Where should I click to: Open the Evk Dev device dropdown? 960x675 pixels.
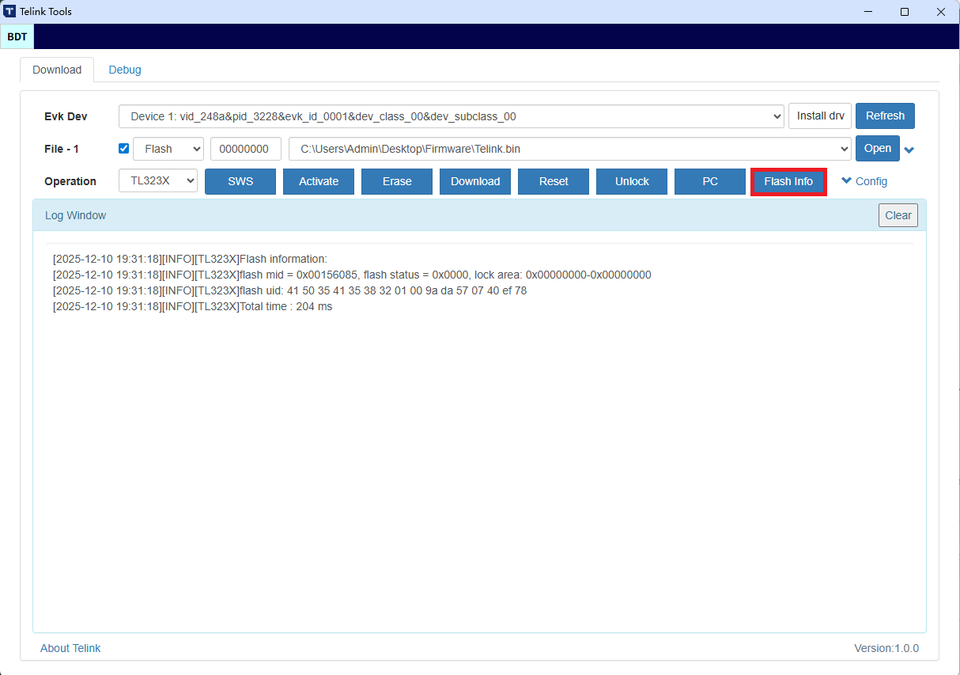(x=451, y=116)
